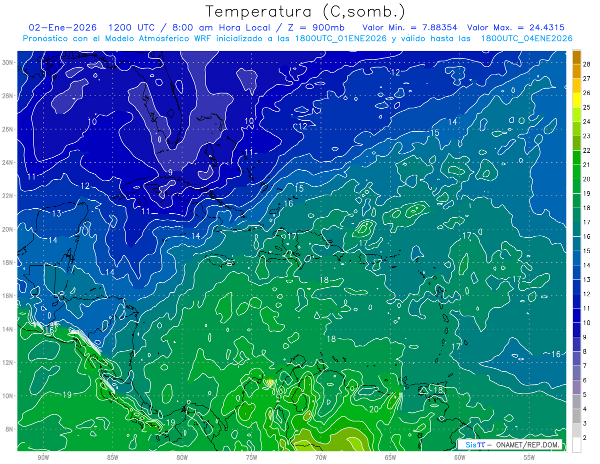600x464 pixels.
Task: Click the '80W' longitude label
Action: tap(182, 457)
